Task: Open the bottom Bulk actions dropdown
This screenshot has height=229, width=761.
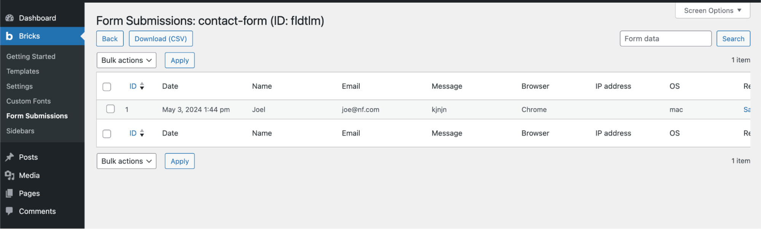Action: (x=126, y=161)
